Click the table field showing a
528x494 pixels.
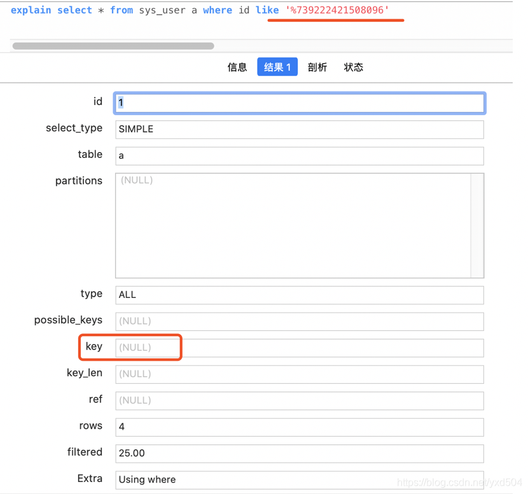tap(300, 156)
